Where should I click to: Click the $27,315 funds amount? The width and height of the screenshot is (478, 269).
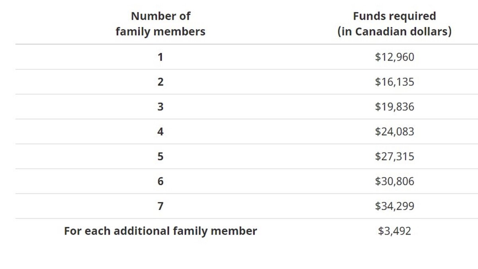tap(394, 156)
